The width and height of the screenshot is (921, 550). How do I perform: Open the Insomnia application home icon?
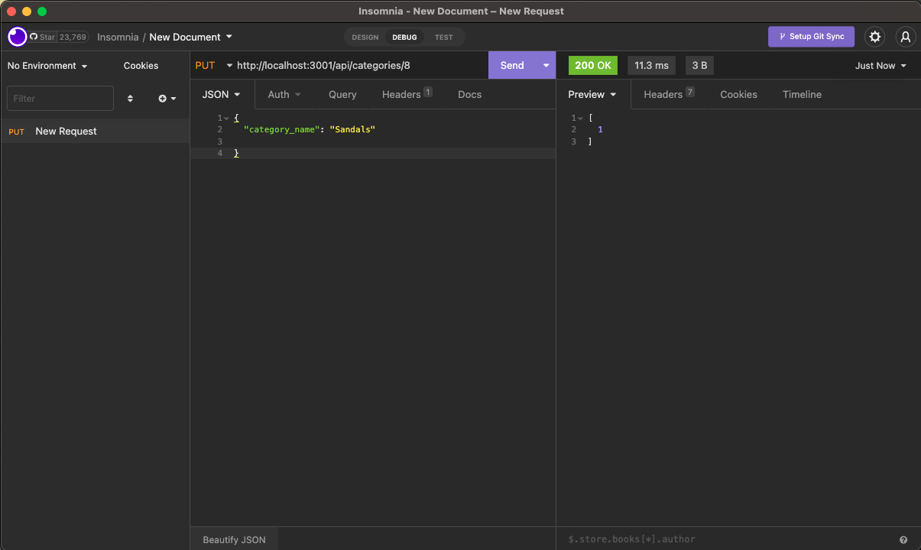[x=16, y=37]
